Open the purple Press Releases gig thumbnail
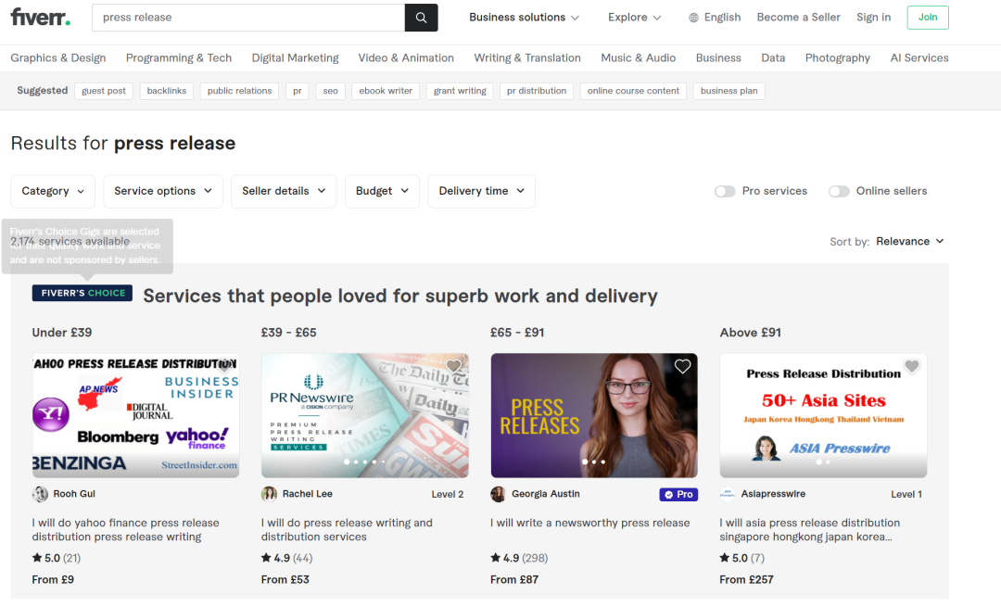The image size is (1001, 607). tap(594, 415)
